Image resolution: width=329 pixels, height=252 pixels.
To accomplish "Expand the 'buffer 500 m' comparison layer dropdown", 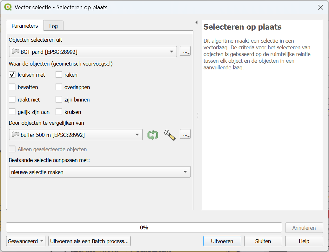I will [76, 135].
